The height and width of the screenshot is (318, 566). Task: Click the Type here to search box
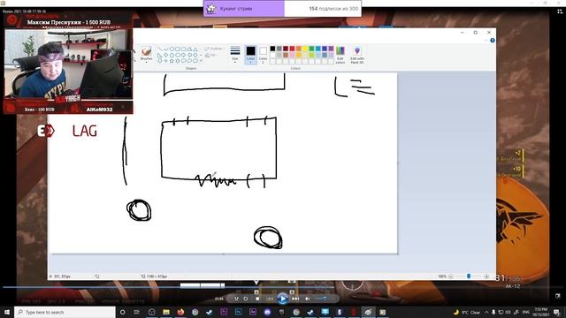(x=65, y=312)
